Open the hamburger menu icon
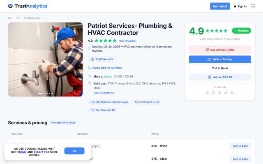 253,6
